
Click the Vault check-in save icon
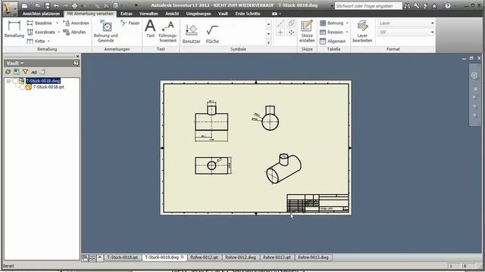(17, 72)
